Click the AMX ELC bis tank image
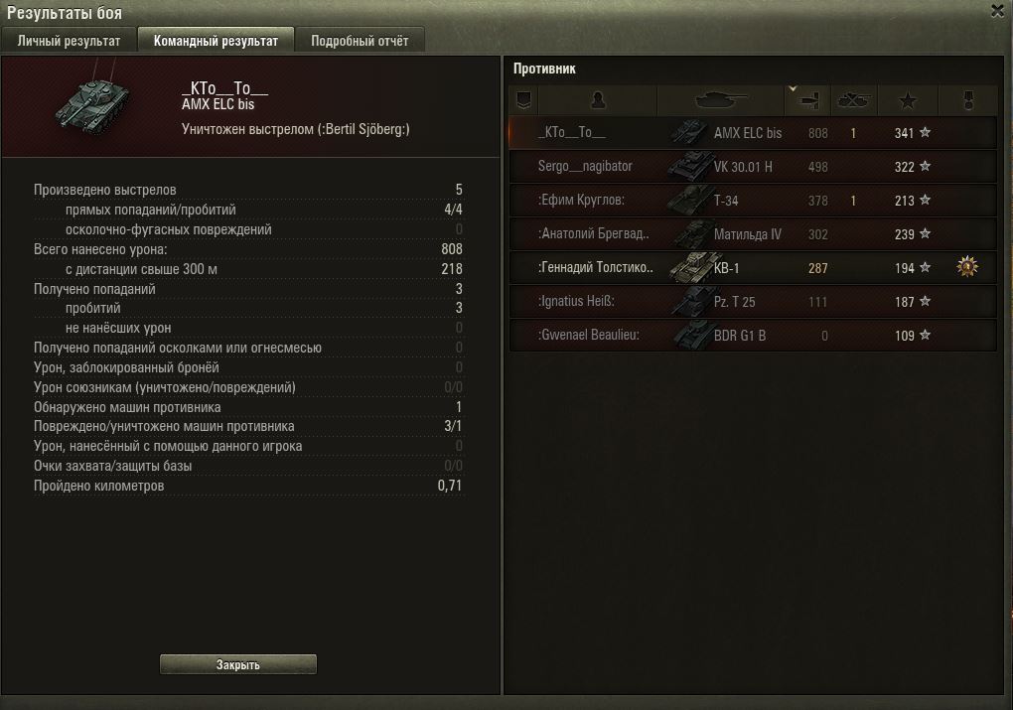 coord(92,103)
